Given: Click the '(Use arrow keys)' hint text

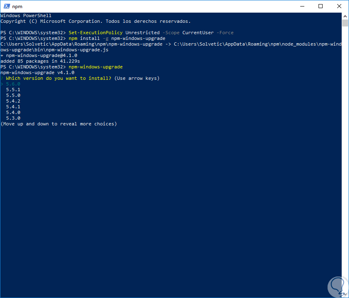Looking at the screenshot, I should pyautogui.click(x=137, y=78).
